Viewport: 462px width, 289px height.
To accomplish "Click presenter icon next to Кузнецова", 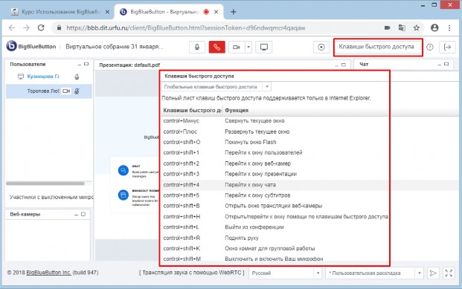I will pyautogui.click(x=21, y=77).
